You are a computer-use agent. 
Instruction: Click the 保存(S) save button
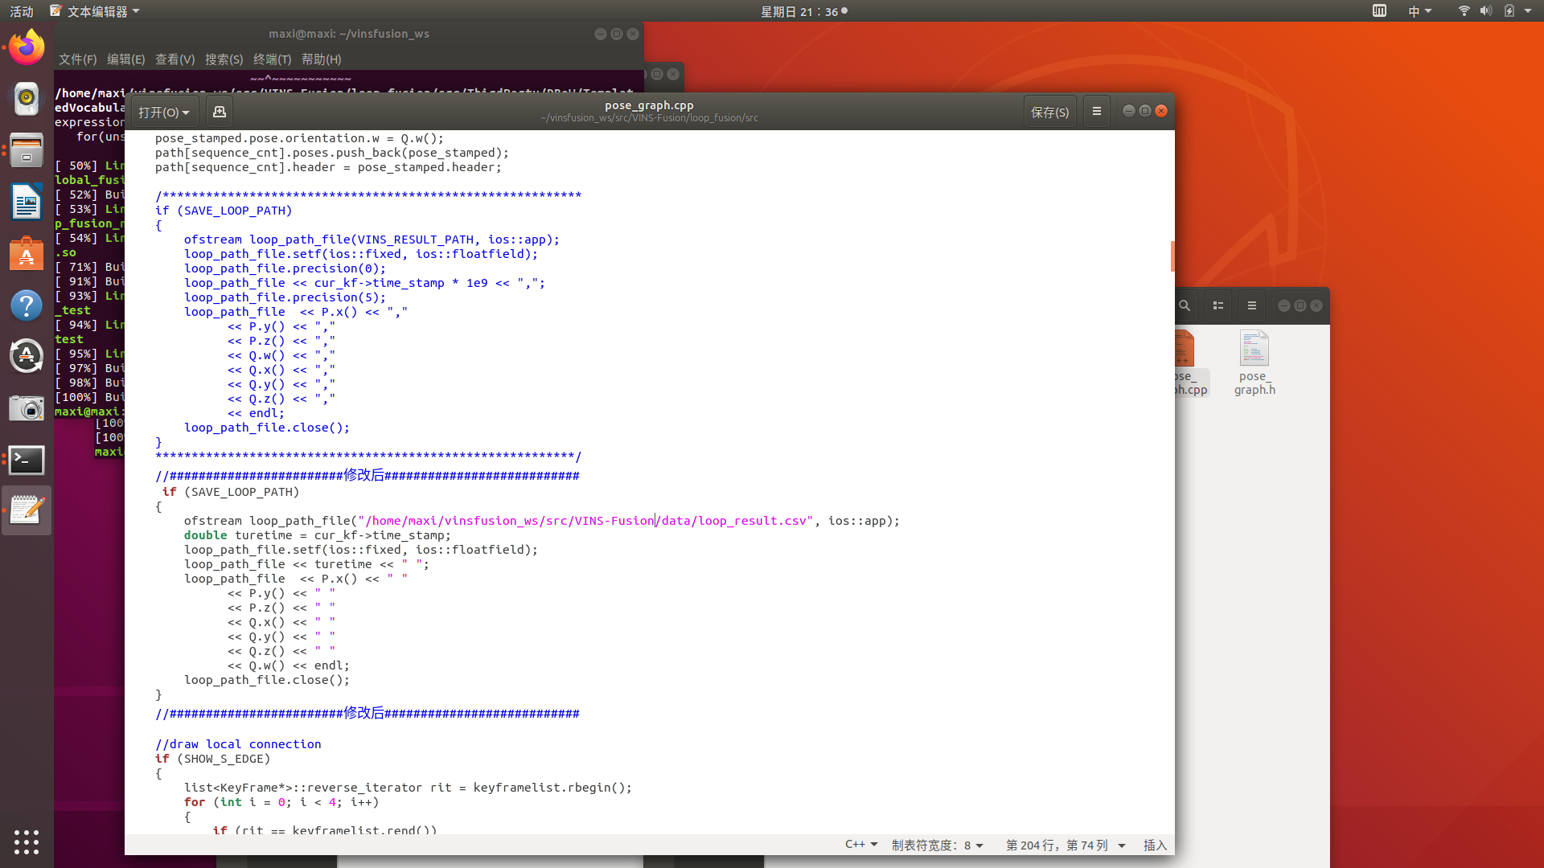(x=1049, y=113)
